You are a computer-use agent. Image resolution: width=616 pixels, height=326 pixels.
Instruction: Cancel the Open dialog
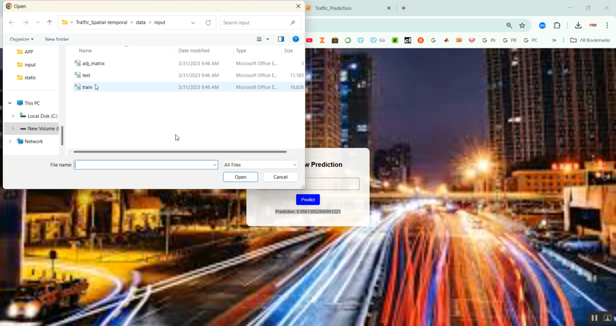pyautogui.click(x=280, y=177)
